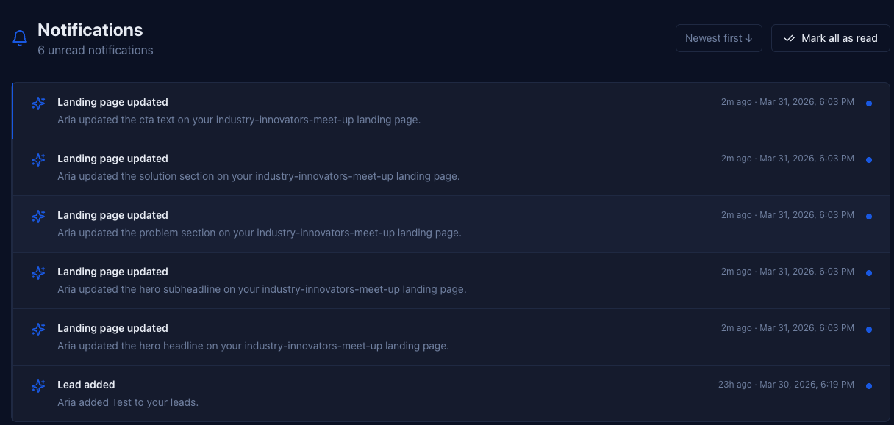Mark the hero headline notification read via its blue dot
Viewport: 894px width, 425px height.
pyautogui.click(x=869, y=329)
